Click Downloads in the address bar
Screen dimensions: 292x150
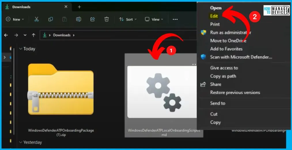click(62, 35)
